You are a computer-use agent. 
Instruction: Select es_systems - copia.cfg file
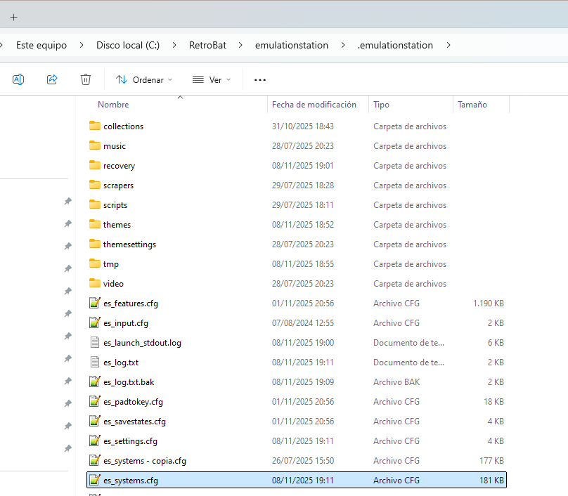pyautogui.click(x=144, y=461)
